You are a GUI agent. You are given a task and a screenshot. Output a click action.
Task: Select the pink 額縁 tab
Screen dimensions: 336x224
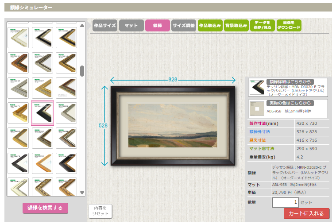pos(158,26)
